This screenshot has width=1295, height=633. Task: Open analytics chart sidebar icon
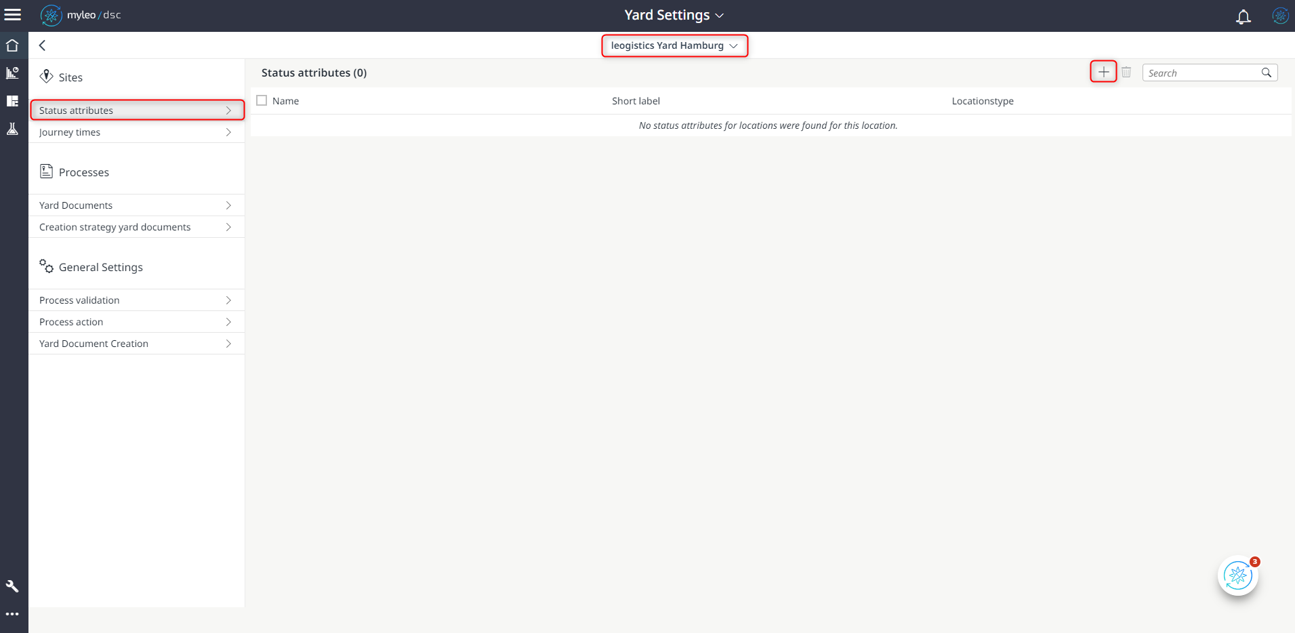click(x=12, y=73)
